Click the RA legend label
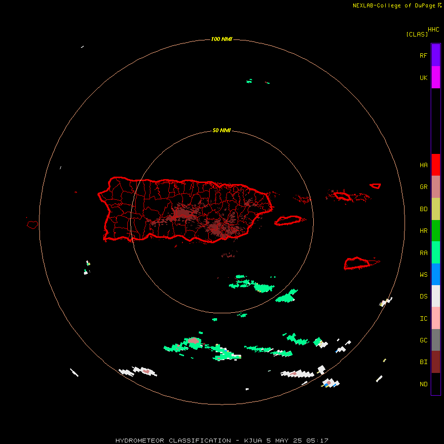The height and width of the screenshot is (444, 444). (x=423, y=253)
